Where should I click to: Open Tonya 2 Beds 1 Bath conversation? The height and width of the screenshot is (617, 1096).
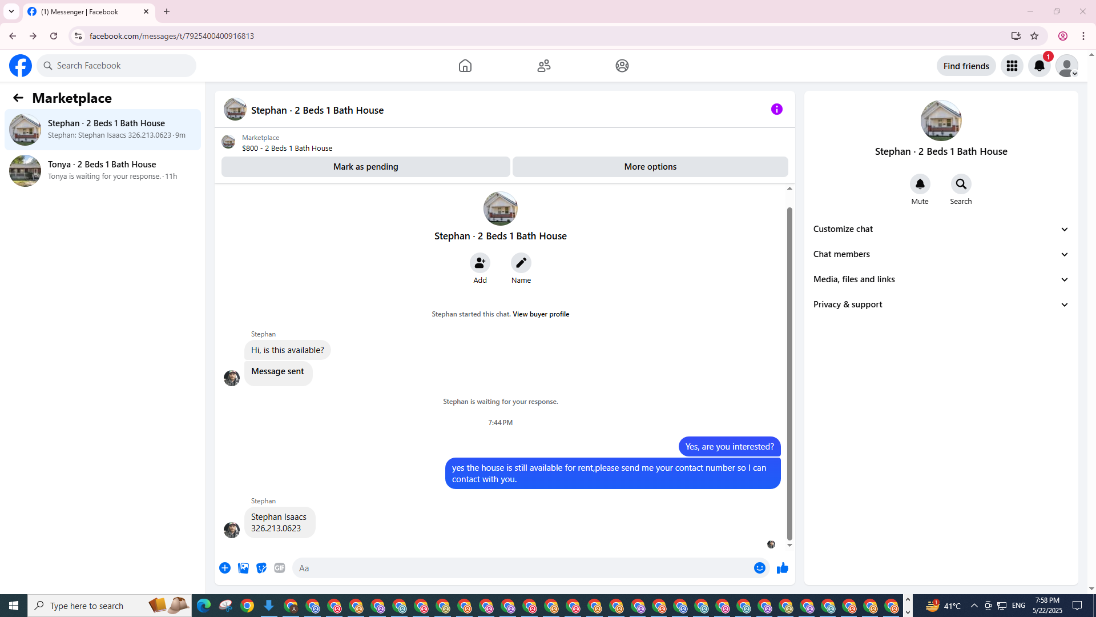click(103, 171)
